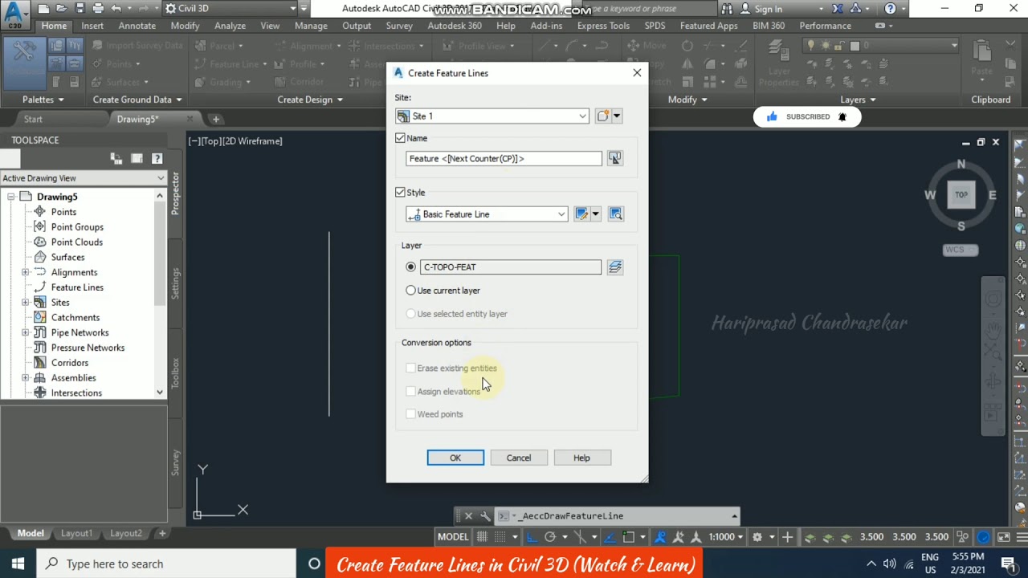The width and height of the screenshot is (1028, 578).
Task: Uncheck the Style checkbox
Action: point(400,193)
